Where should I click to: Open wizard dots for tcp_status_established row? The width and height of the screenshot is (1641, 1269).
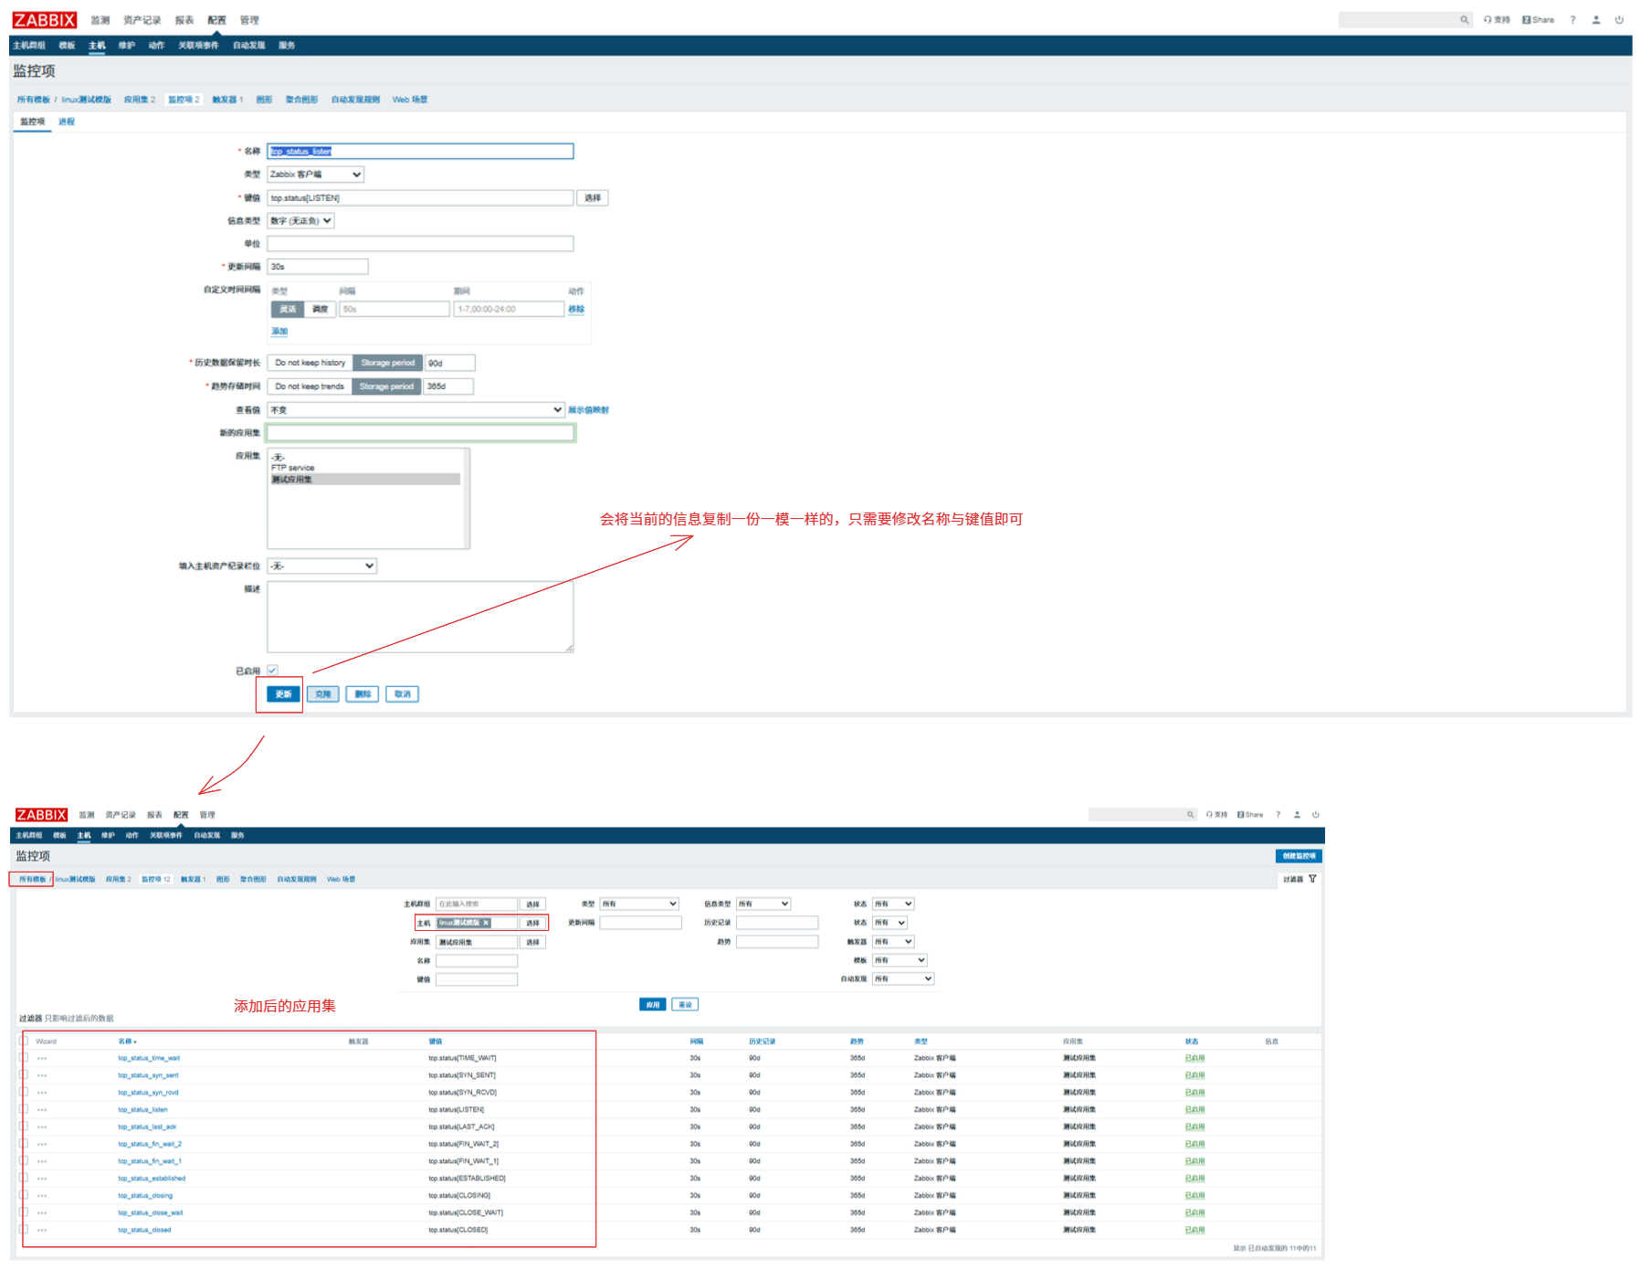coord(42,1179)
